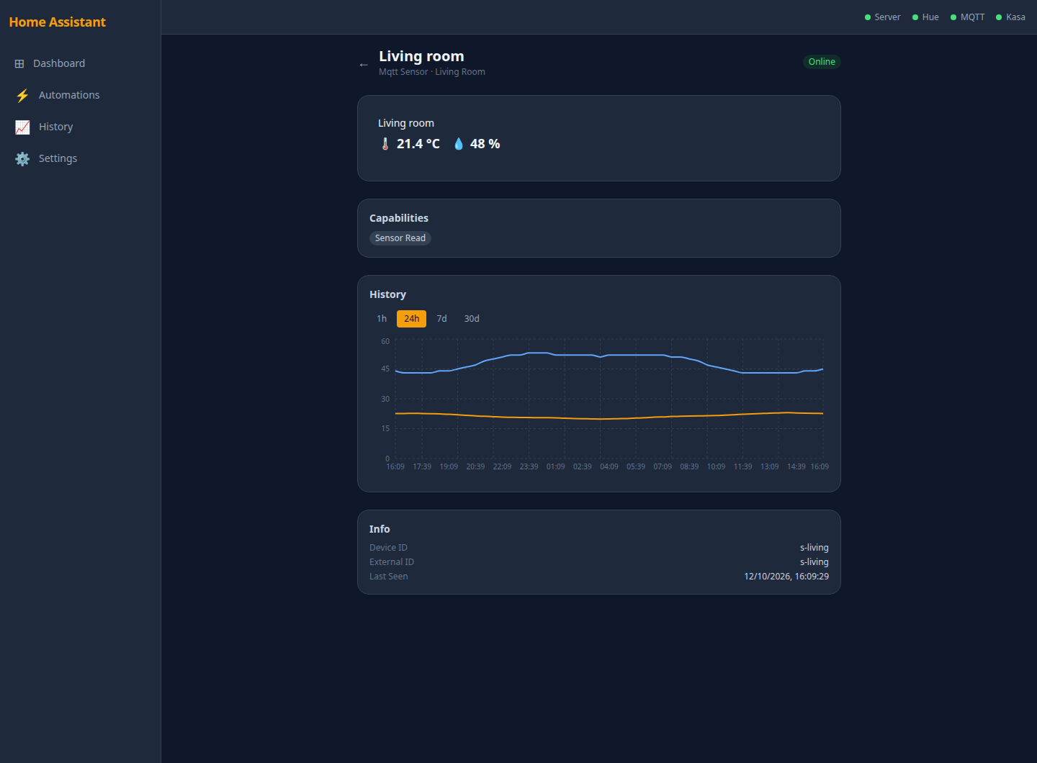Switch history range to 7d
The width and height of the screenshot is (1037, 763).
(441, 319)
